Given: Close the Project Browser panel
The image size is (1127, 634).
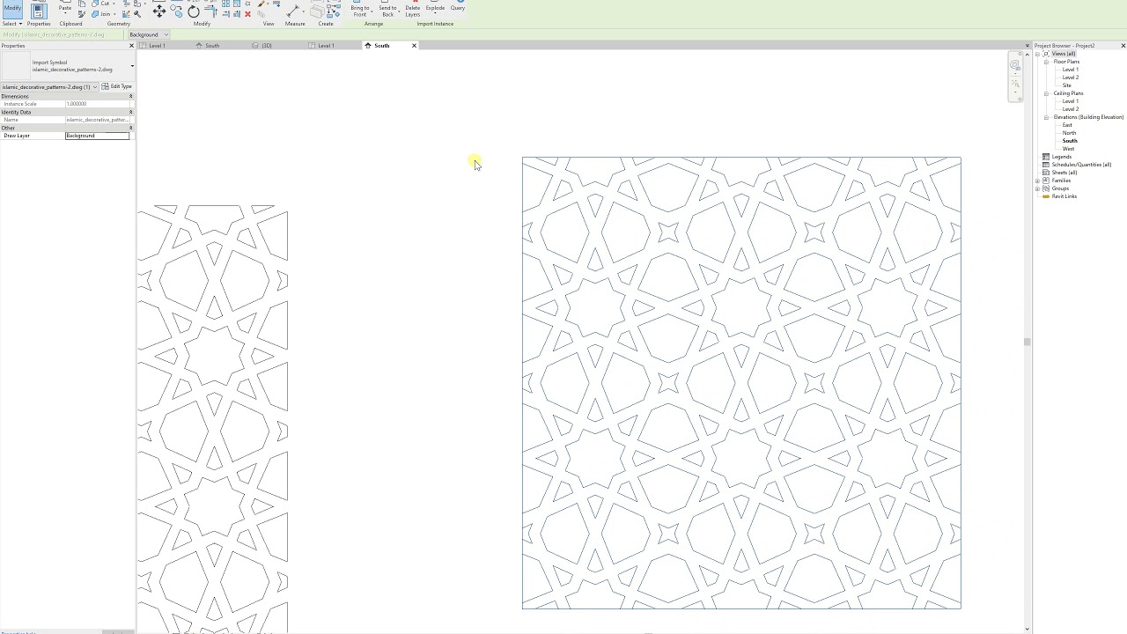Looking at the screenshot, I should point(1123,46).
